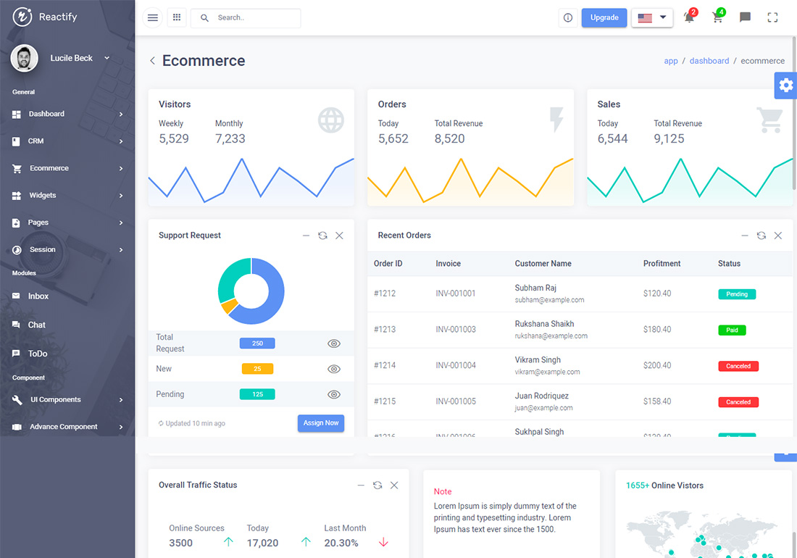The height and width of the screenshot is (558, 797).
Task: Minimize the Support Request panel
Action: point(306,236)
